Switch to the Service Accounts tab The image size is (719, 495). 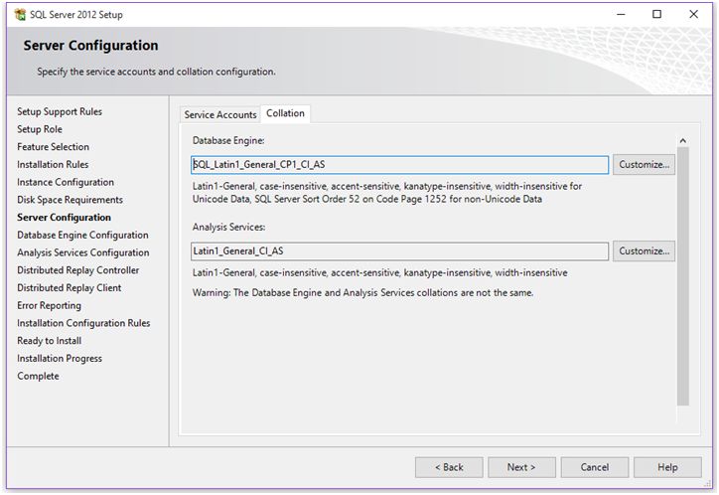pyautogui.click(x=220, y=115)
